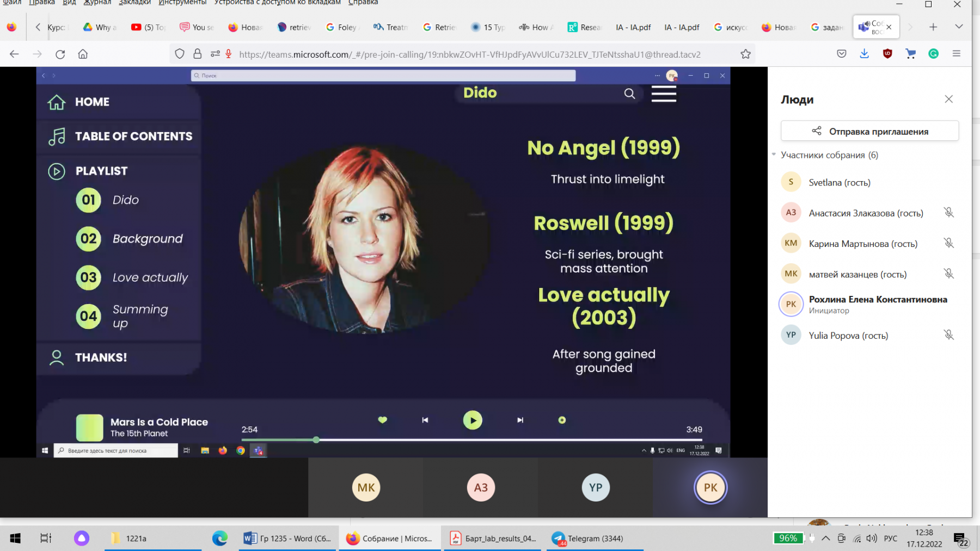
Task: Open Закладки menu
Action: pyautogui.click(x=135, y=3)
